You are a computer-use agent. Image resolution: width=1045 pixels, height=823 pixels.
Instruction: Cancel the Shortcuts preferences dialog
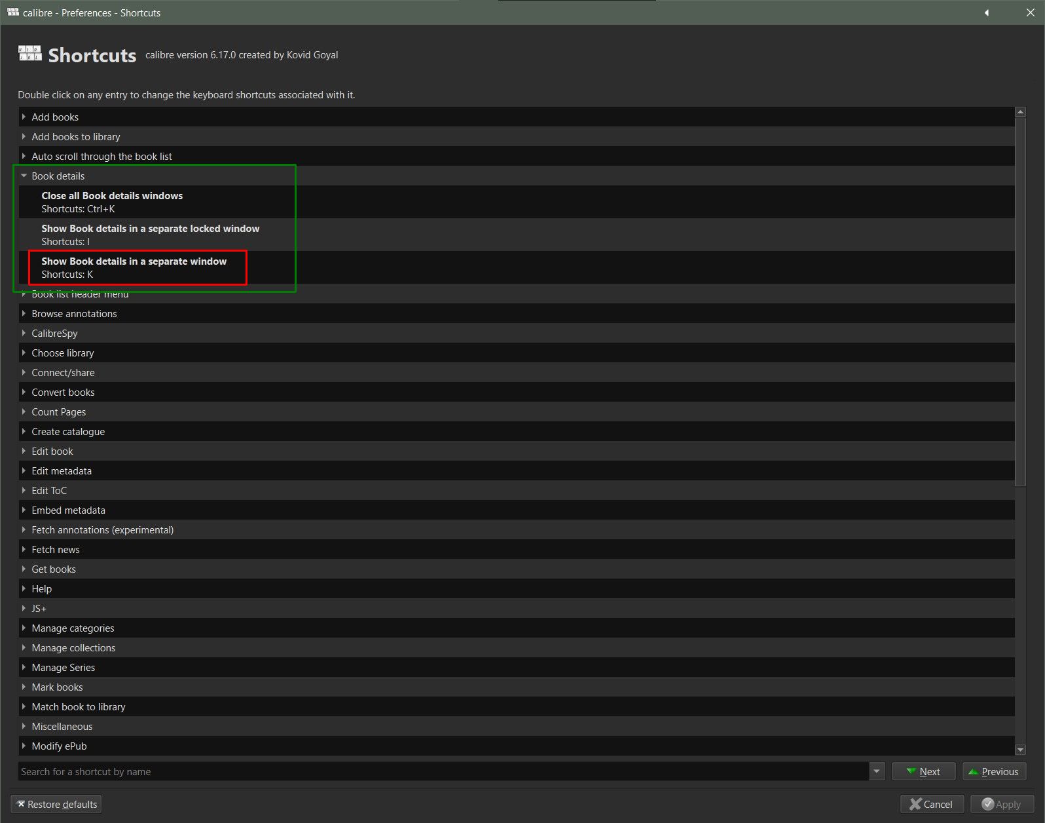click(x=931, y=804)
